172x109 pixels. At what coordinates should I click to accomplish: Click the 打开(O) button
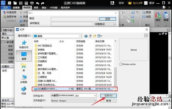tap(109, 96)
